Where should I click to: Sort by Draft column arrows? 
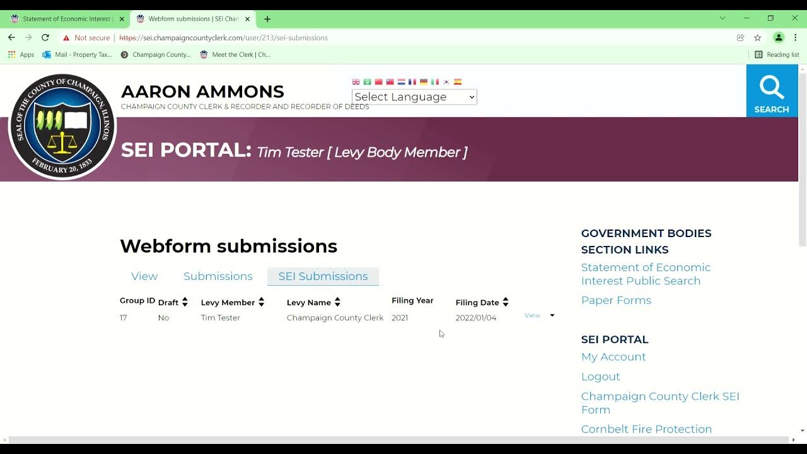click(x=185, y=303)
